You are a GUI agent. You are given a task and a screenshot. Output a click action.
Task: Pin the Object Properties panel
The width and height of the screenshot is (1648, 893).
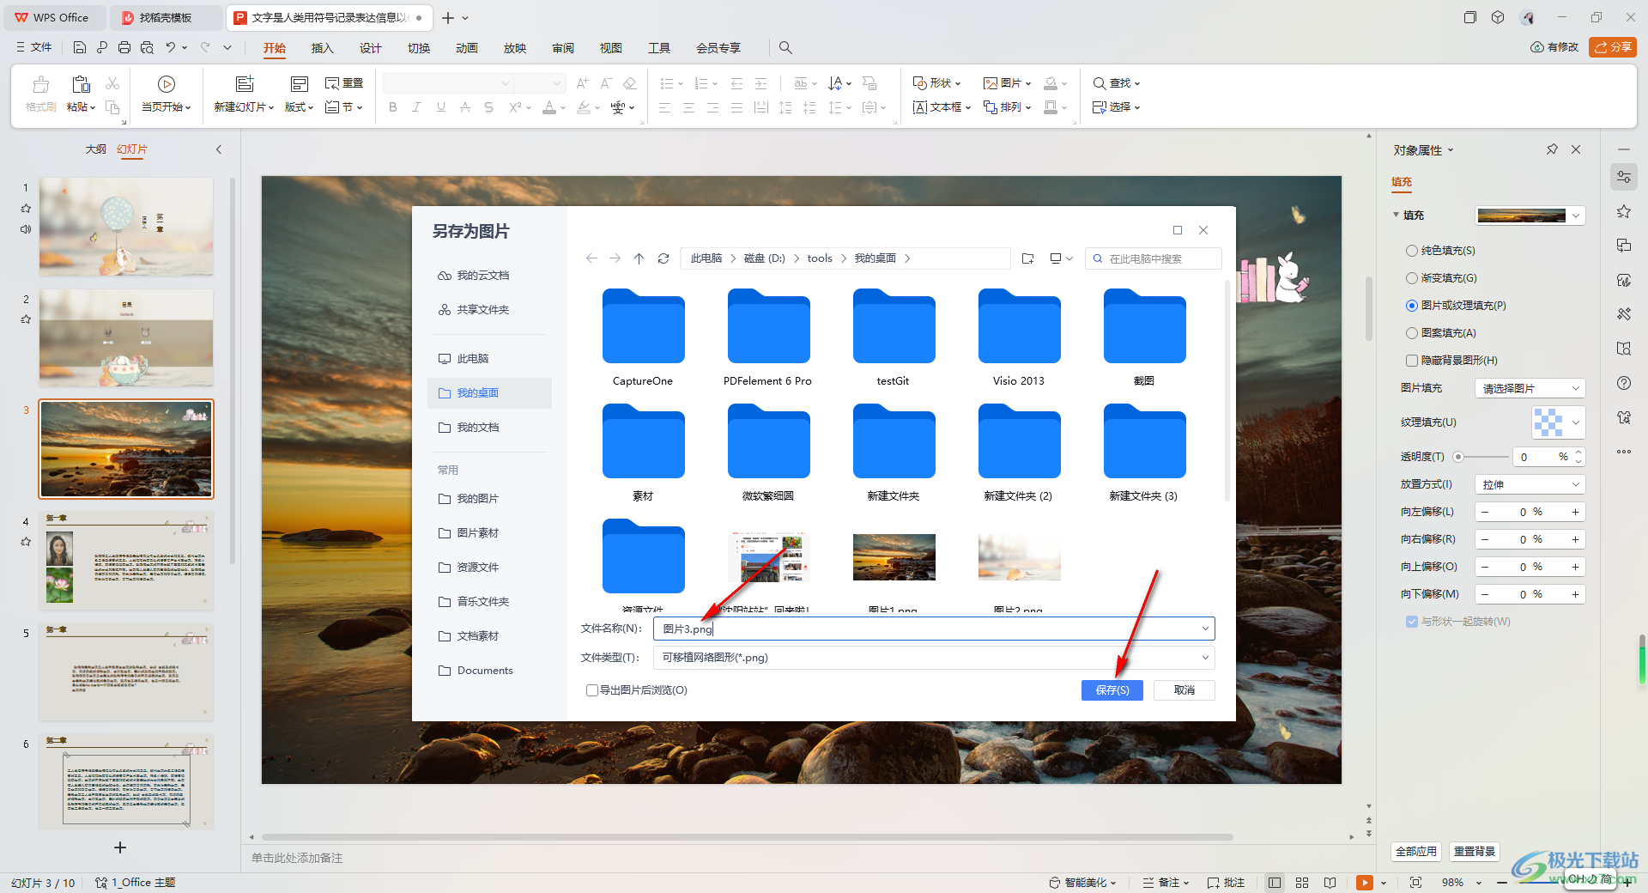click(1552, 149)
